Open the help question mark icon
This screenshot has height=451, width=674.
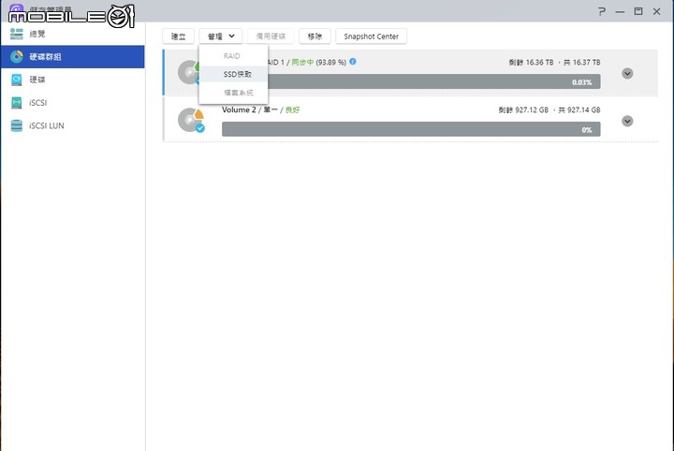602,11
